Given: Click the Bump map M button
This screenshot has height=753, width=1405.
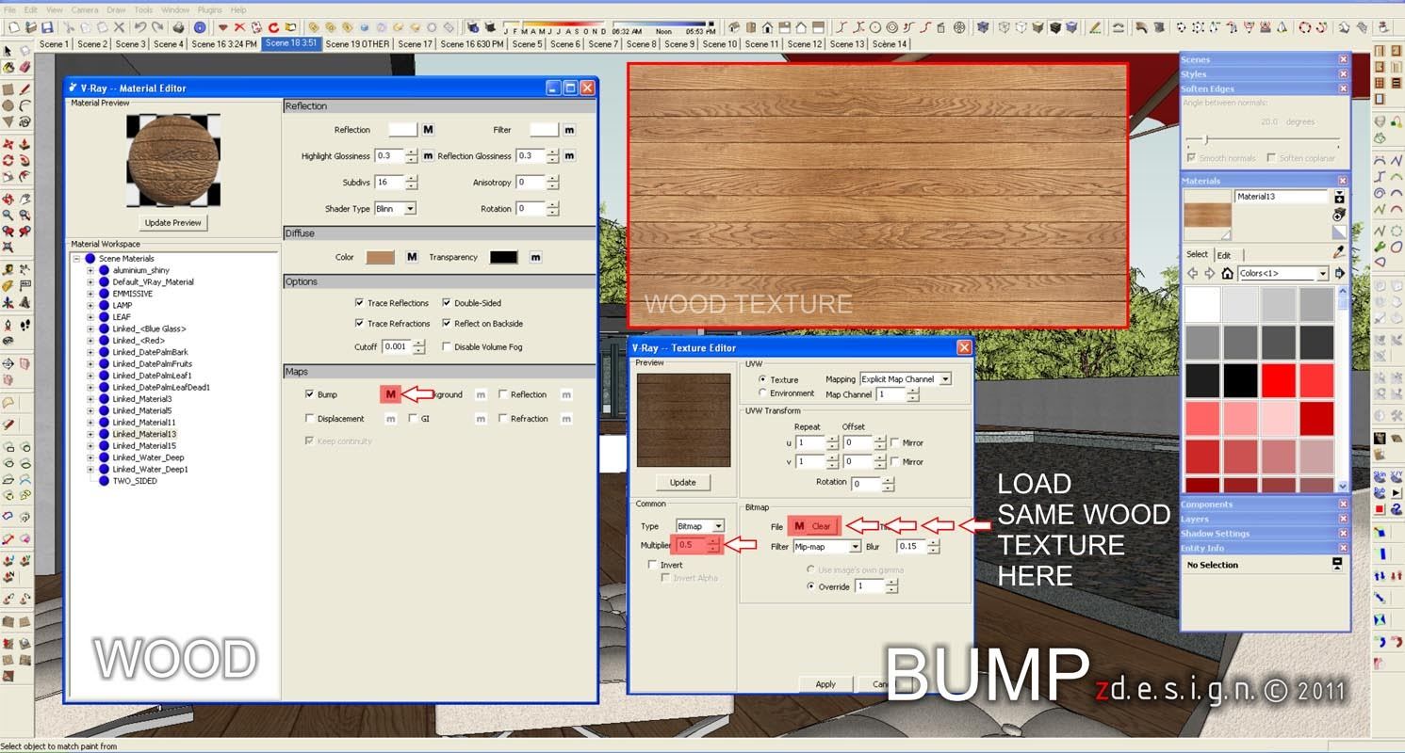Looking at the screenshot, I should 390,394.
